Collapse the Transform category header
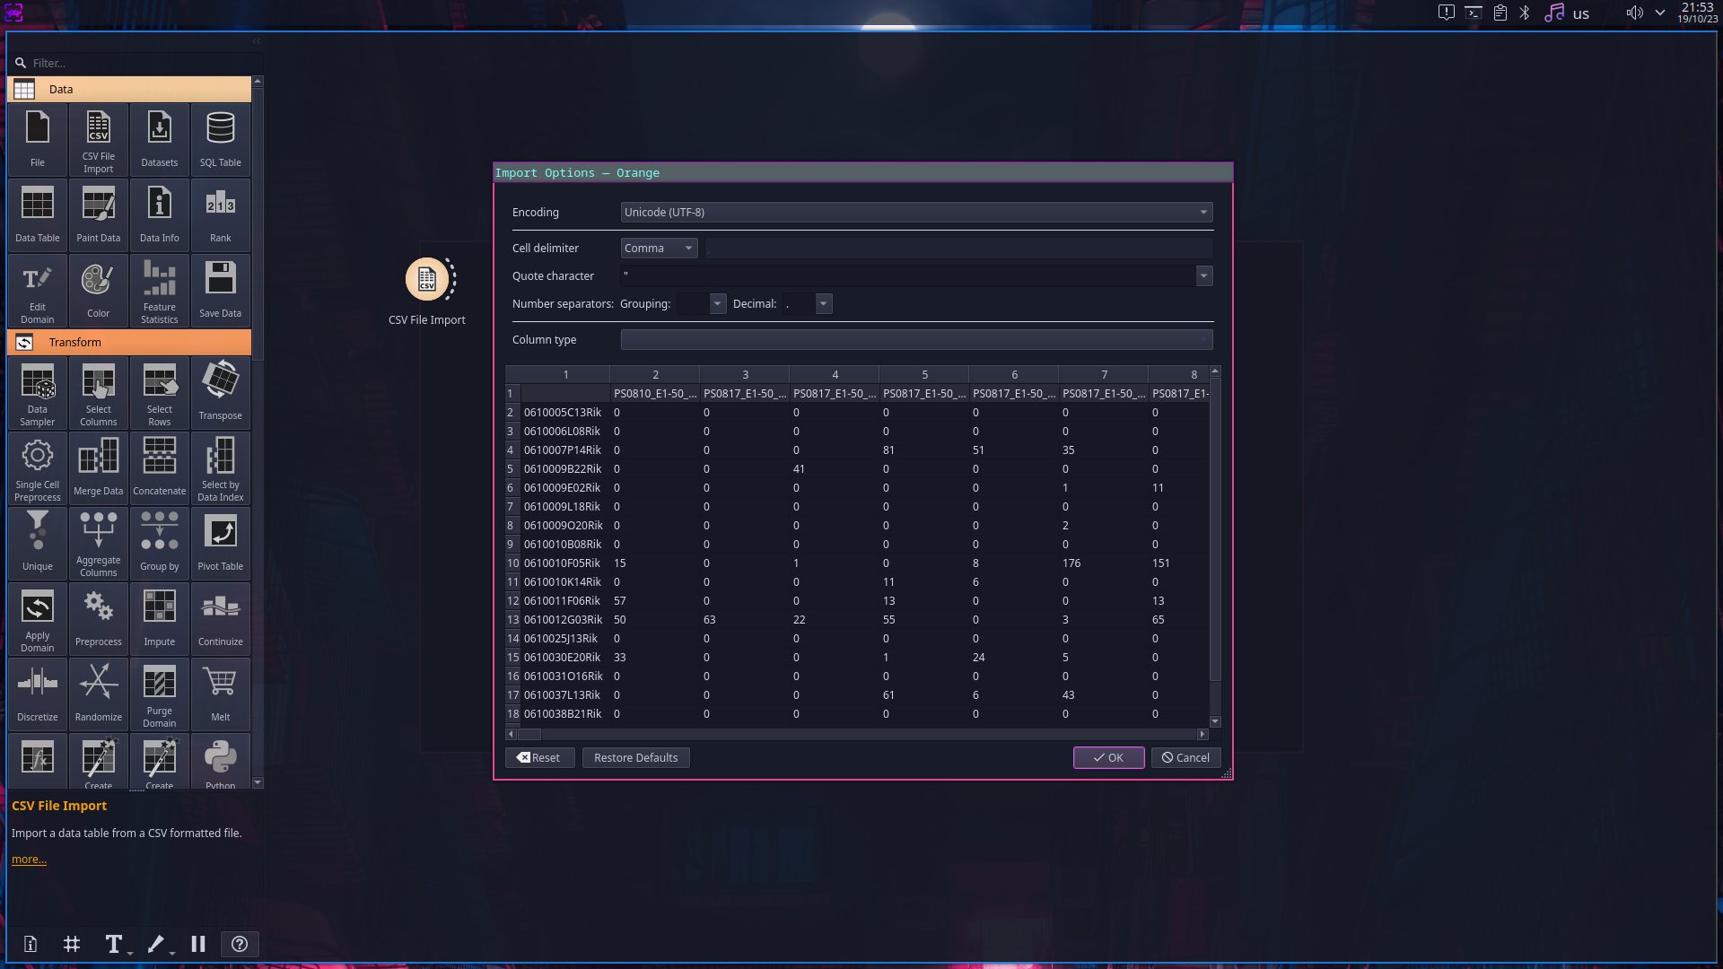Viewport: 1723px width, 969px height. click(x=130, y=343)
